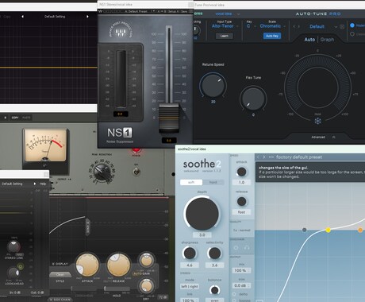Click the yellow EQ node in soothe2 graph

pos(328,230)
